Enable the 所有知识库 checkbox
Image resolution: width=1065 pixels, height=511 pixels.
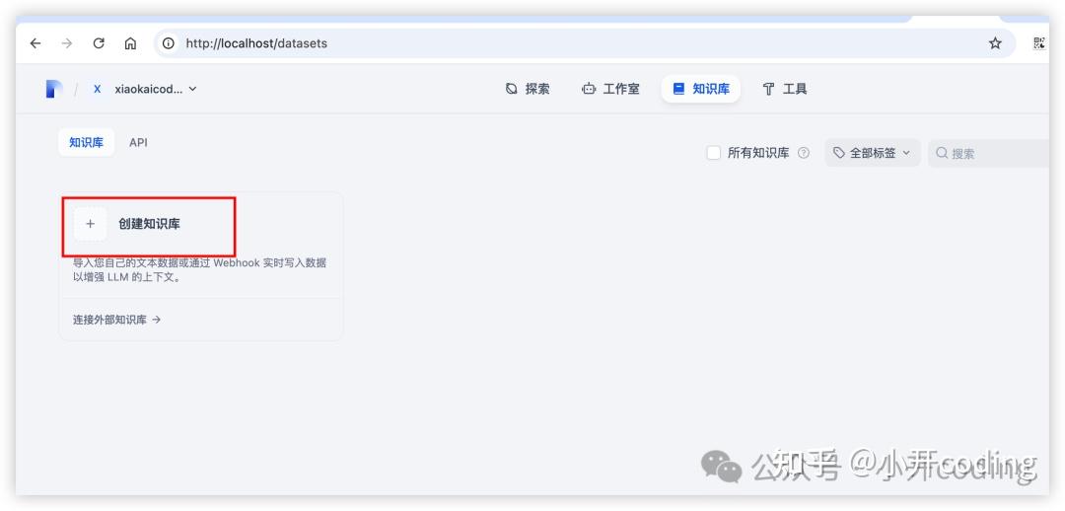pos(713,153)
